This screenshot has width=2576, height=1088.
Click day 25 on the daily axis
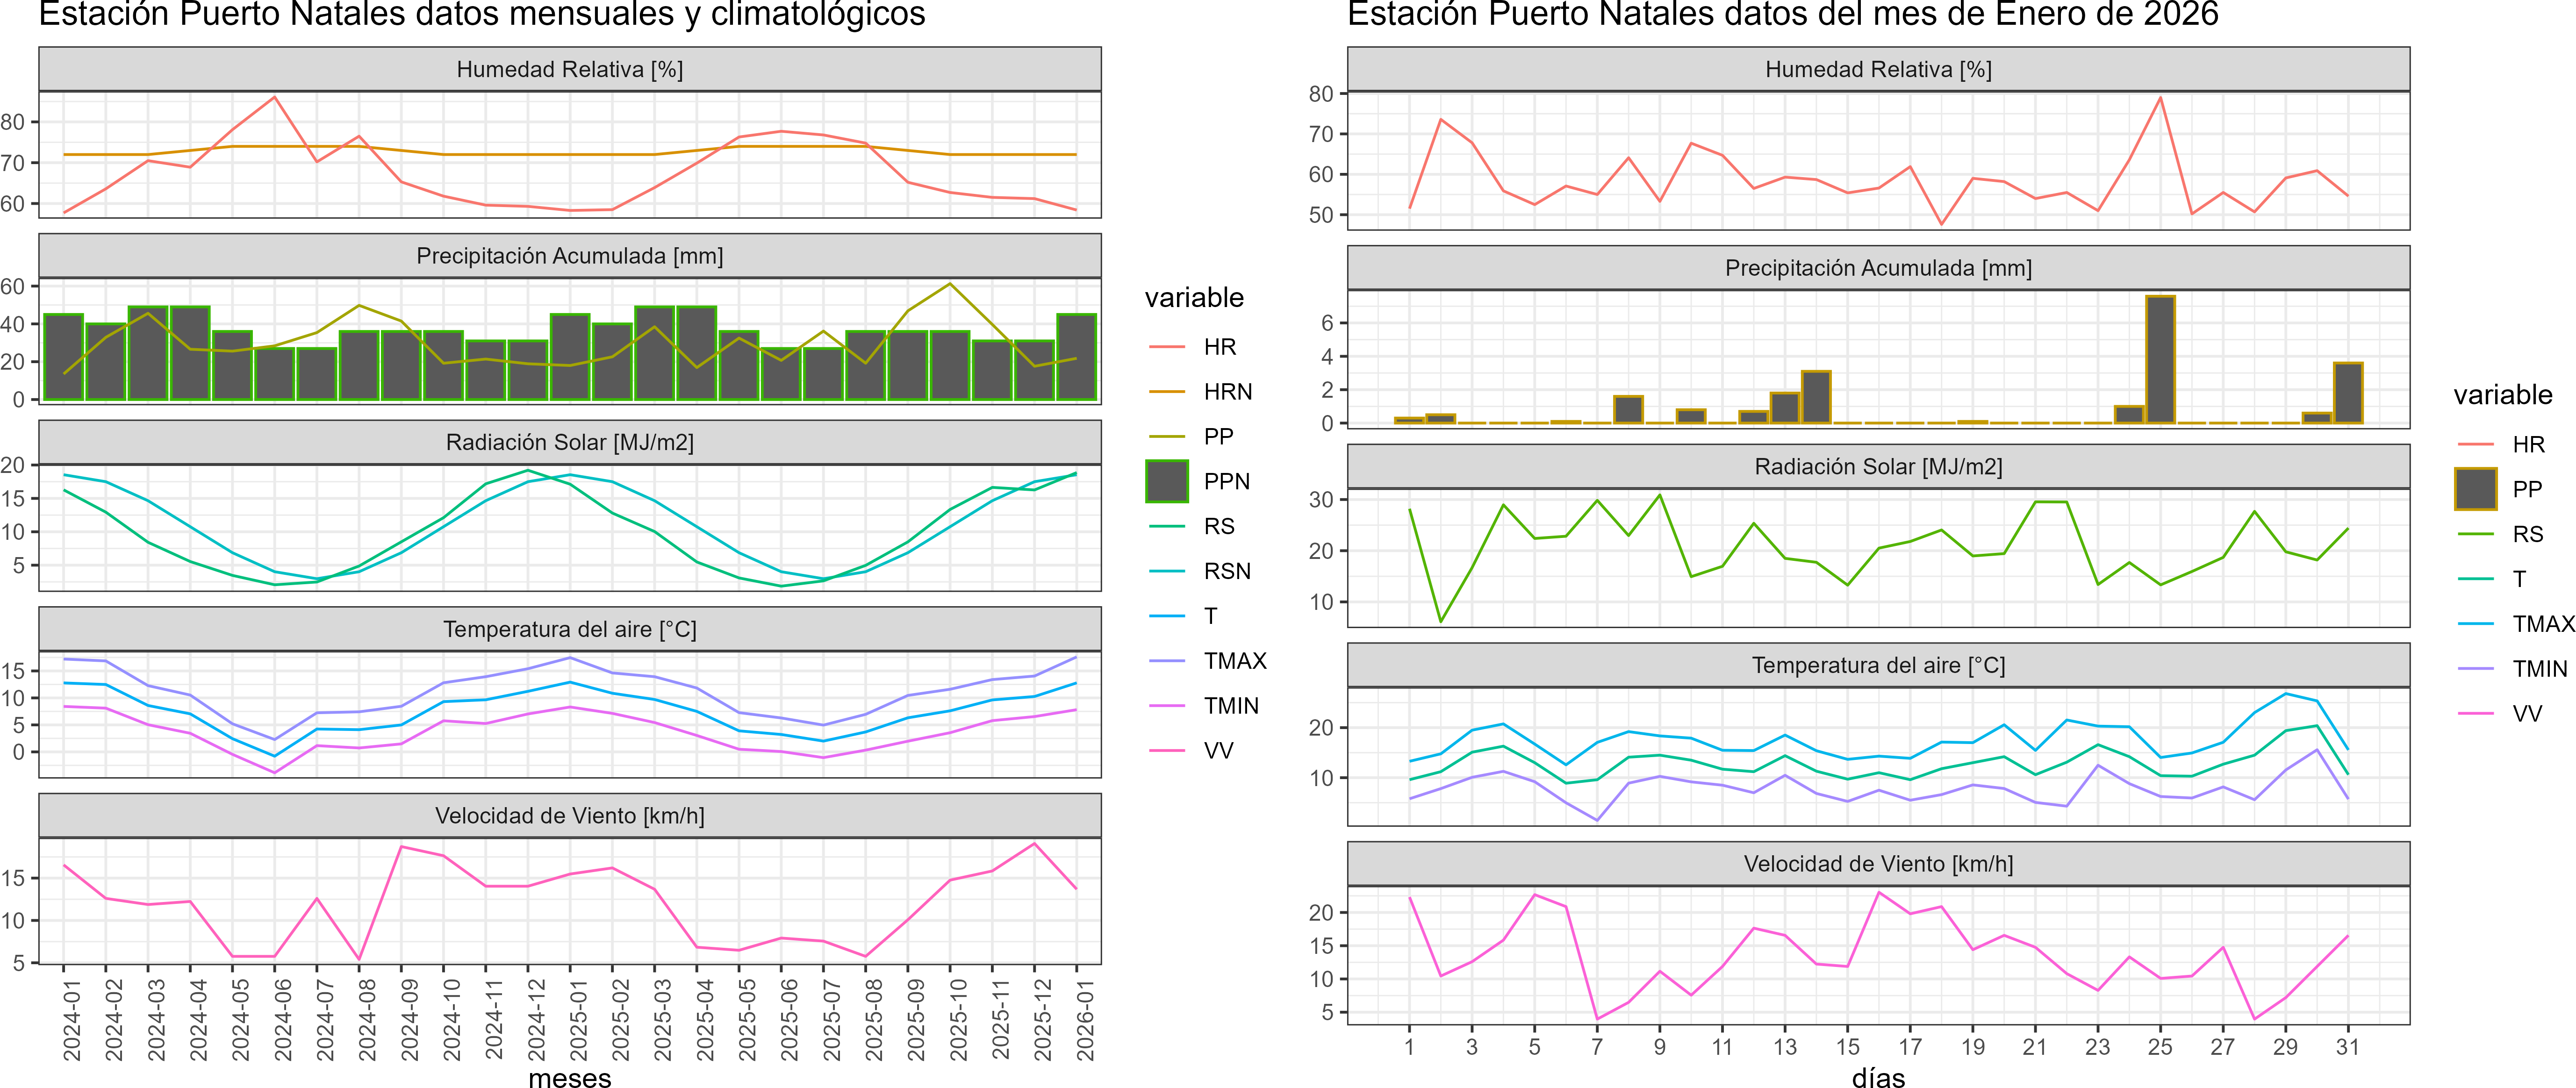click(x=2160, y=1047)
